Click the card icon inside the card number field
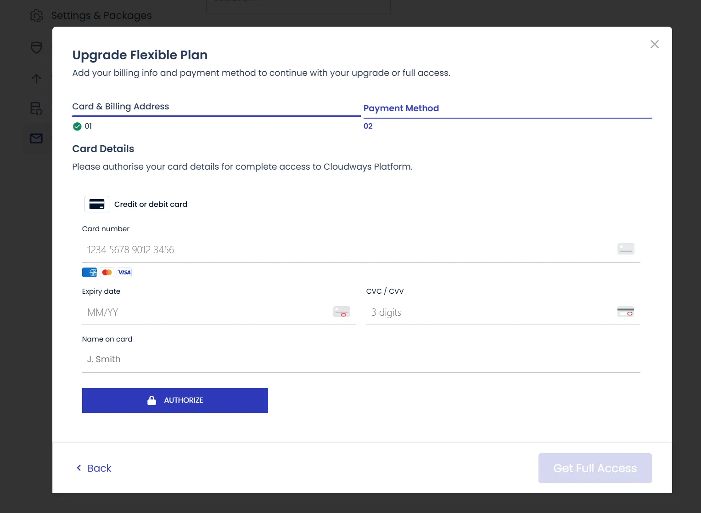The height and width of the screenshot is (513, 701). point(625,249)
